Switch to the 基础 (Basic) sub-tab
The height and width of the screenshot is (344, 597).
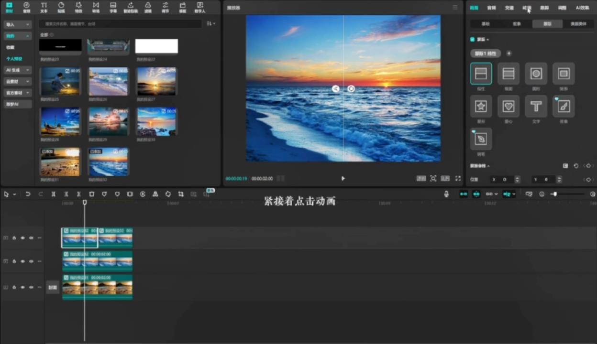point(486,23)
